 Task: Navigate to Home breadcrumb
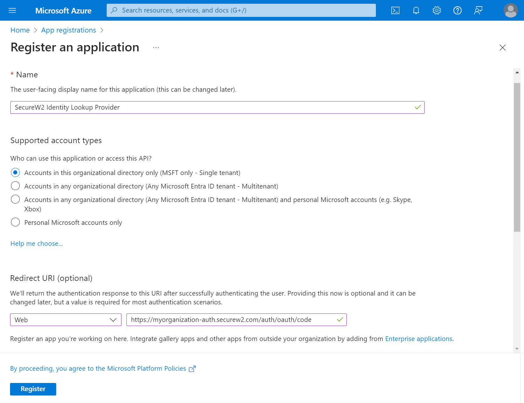click(20, 30)
